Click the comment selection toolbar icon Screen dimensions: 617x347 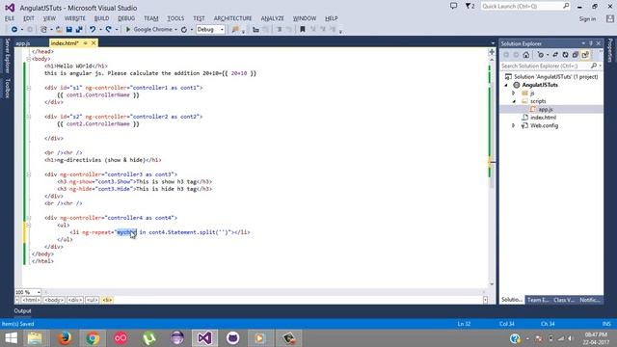(279, 30)
